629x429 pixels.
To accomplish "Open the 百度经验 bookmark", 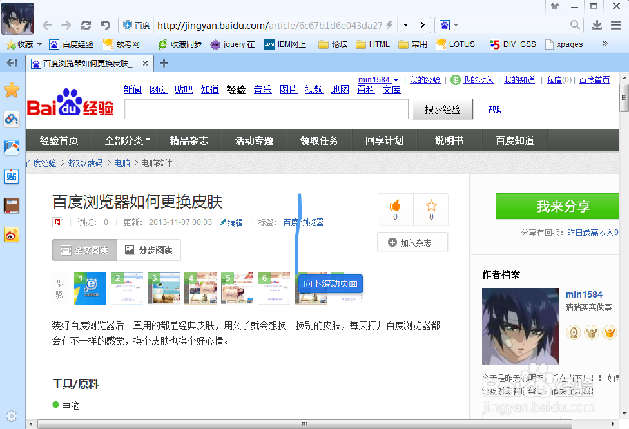I will pos(72,44).
